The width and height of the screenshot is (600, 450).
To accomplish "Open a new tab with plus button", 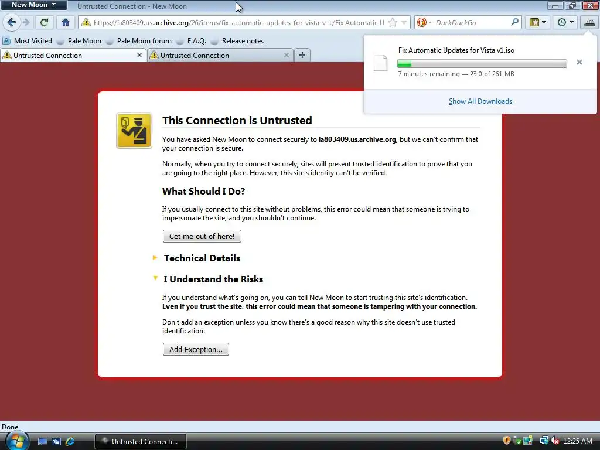I will 302,55.
